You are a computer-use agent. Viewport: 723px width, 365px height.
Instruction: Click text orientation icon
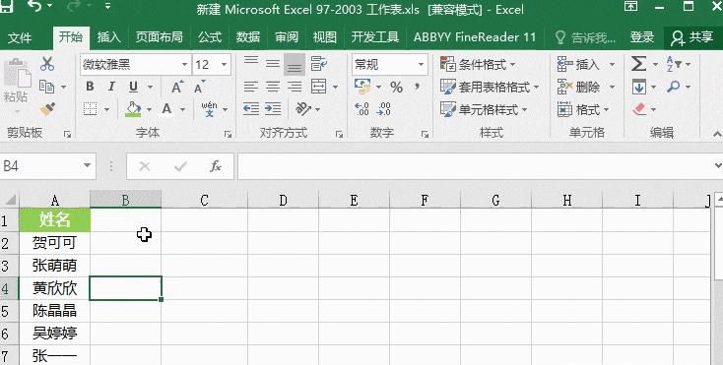coord(303,109)
